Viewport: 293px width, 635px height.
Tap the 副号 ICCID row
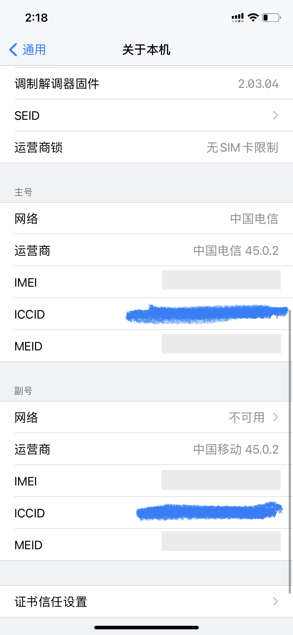coord(146,513)
